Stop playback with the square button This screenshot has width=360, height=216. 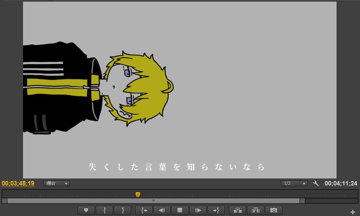coord(180,210)
